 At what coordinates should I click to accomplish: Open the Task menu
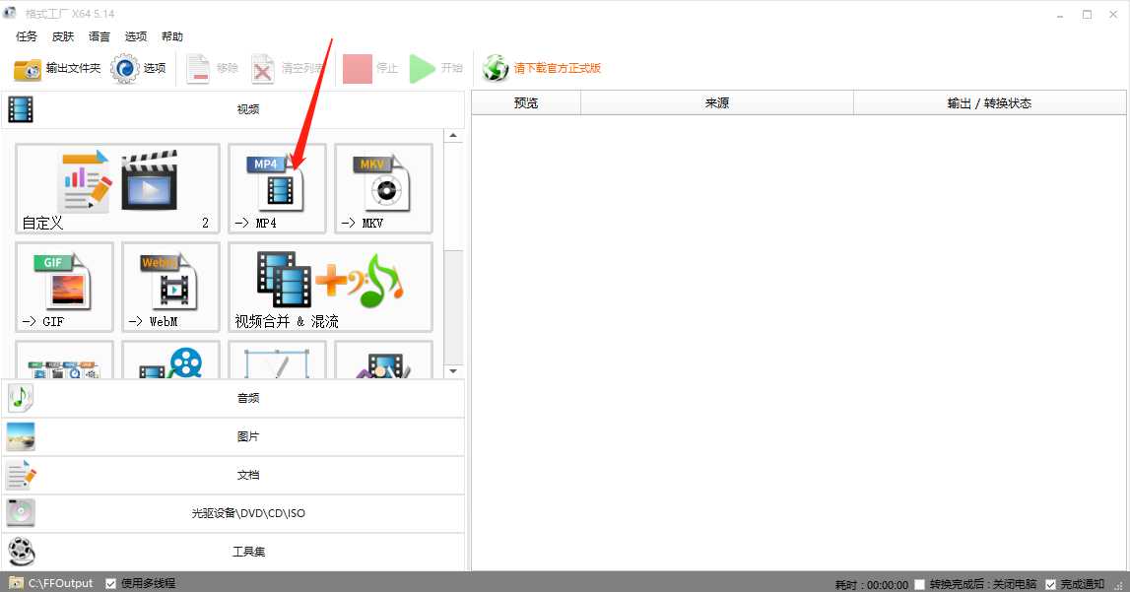(27, 36)
